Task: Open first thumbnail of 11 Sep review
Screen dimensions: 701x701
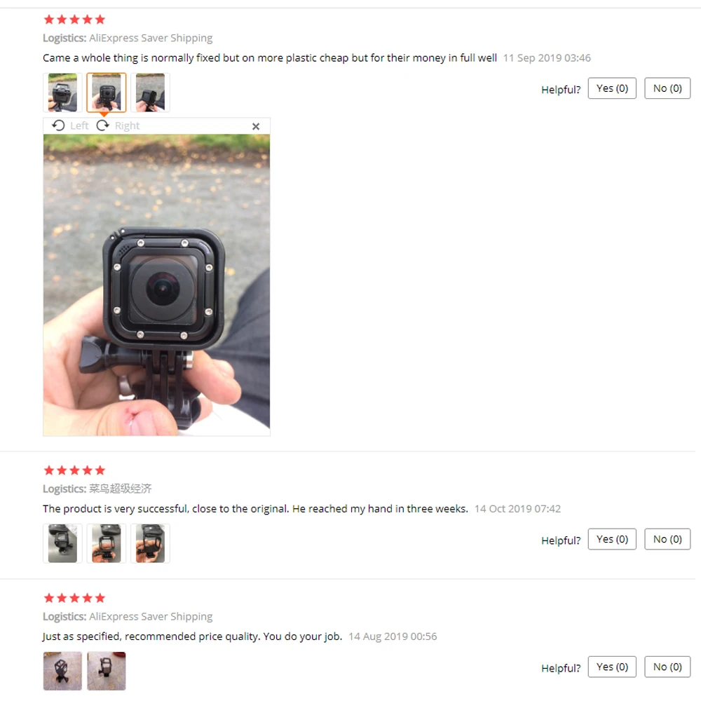Action: click(62, 93)
